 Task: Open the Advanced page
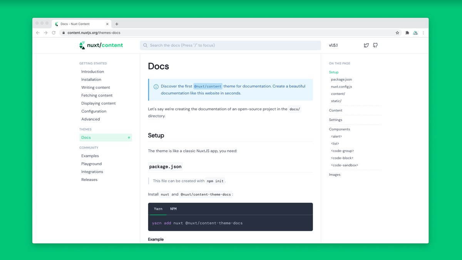[x=90, y=119]
